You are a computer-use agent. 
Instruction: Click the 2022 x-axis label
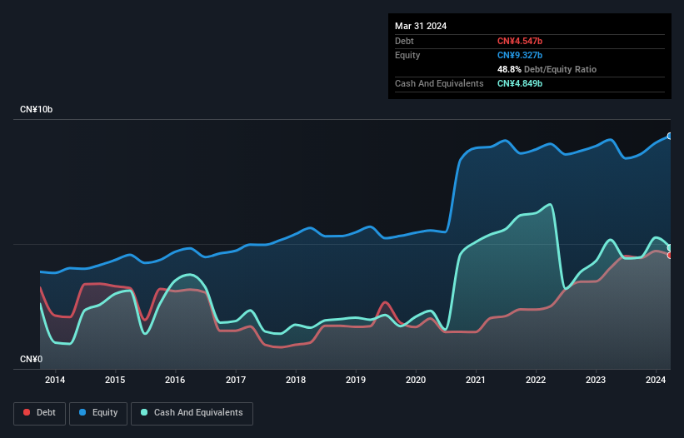[x=536, y=380]
